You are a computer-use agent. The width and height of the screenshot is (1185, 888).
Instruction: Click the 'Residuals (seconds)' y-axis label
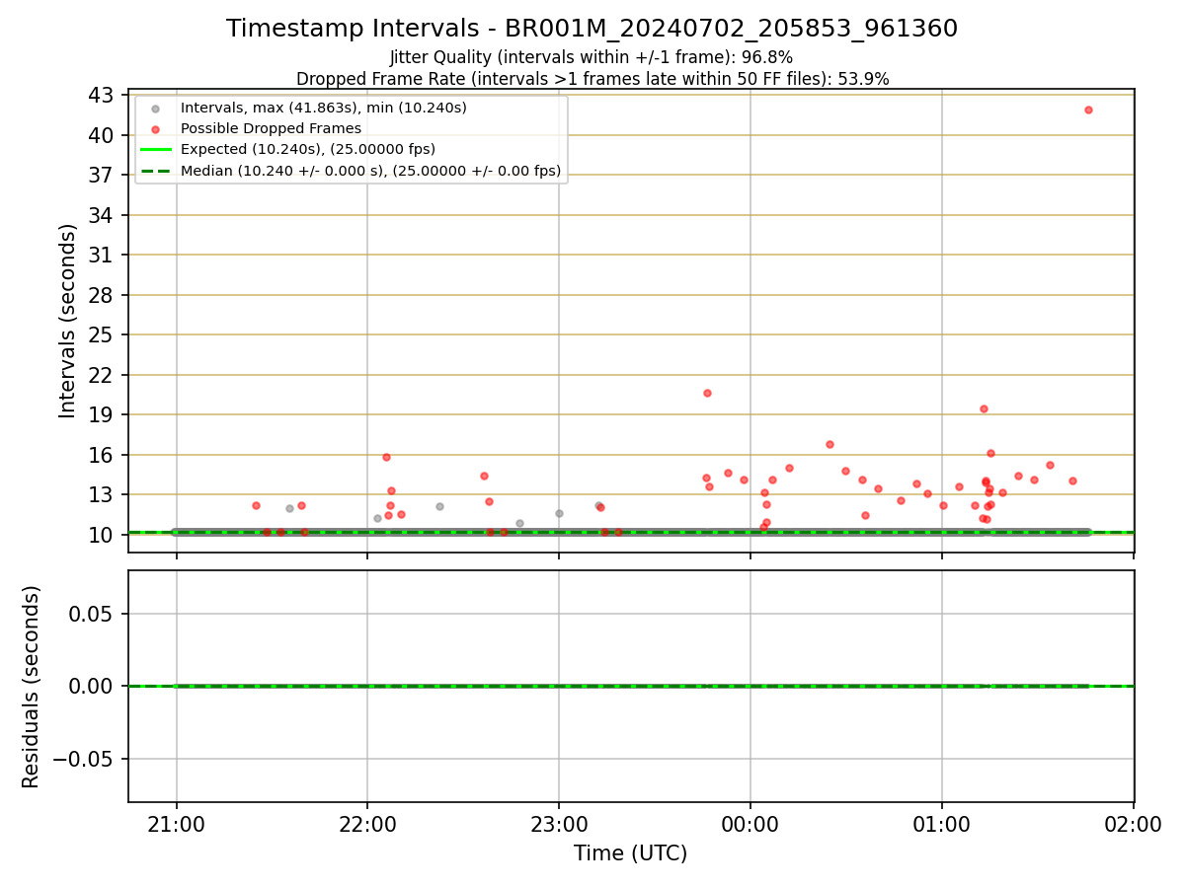(31, 687)
